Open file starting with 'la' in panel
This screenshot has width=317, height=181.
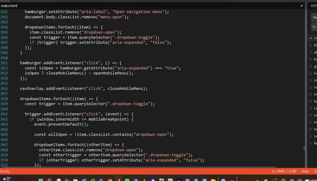(x=314, y=101)
